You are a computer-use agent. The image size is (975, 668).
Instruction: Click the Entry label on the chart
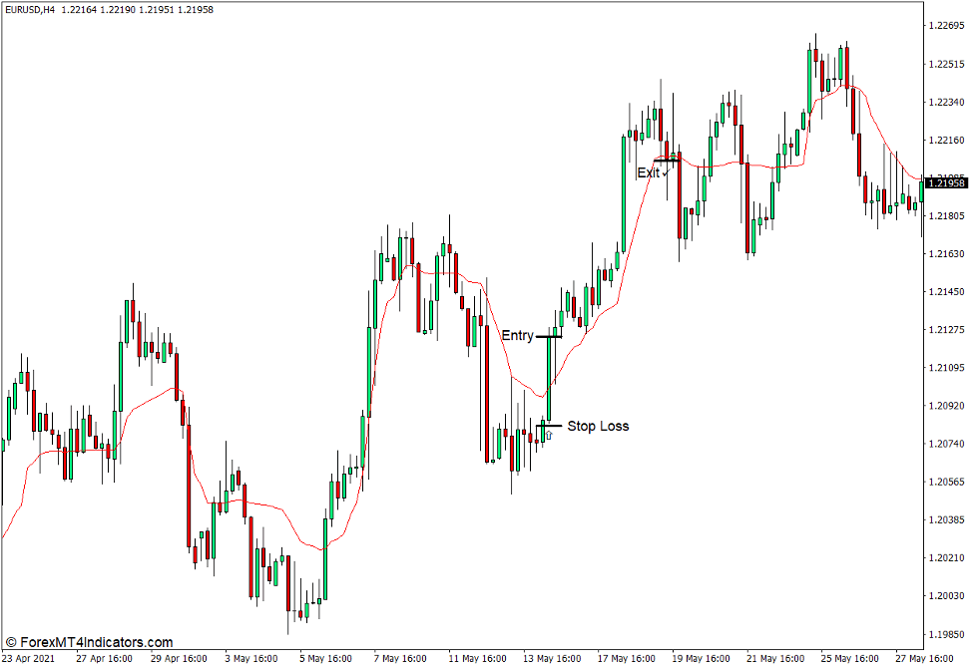[516, 336]
